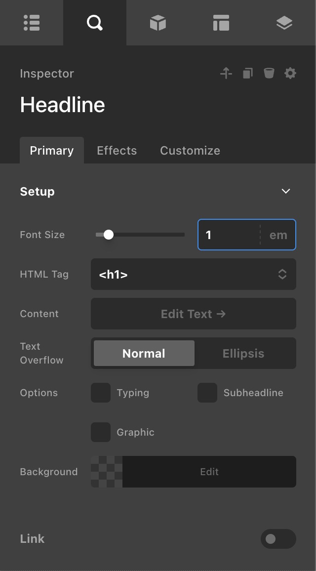316x571 pixels.
Task: Click the Inspector magnifier icon
Action: tap(94, 23)
